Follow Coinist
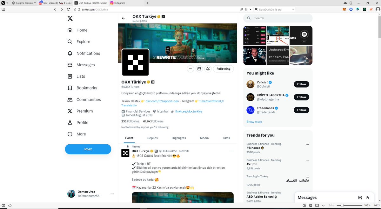381x209 pixels. pos(301,84)
